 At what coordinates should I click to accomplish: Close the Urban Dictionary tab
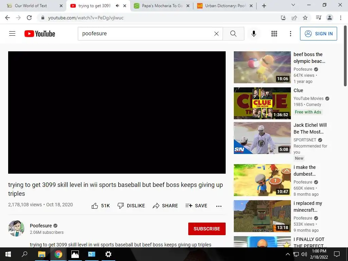(251, 6)
